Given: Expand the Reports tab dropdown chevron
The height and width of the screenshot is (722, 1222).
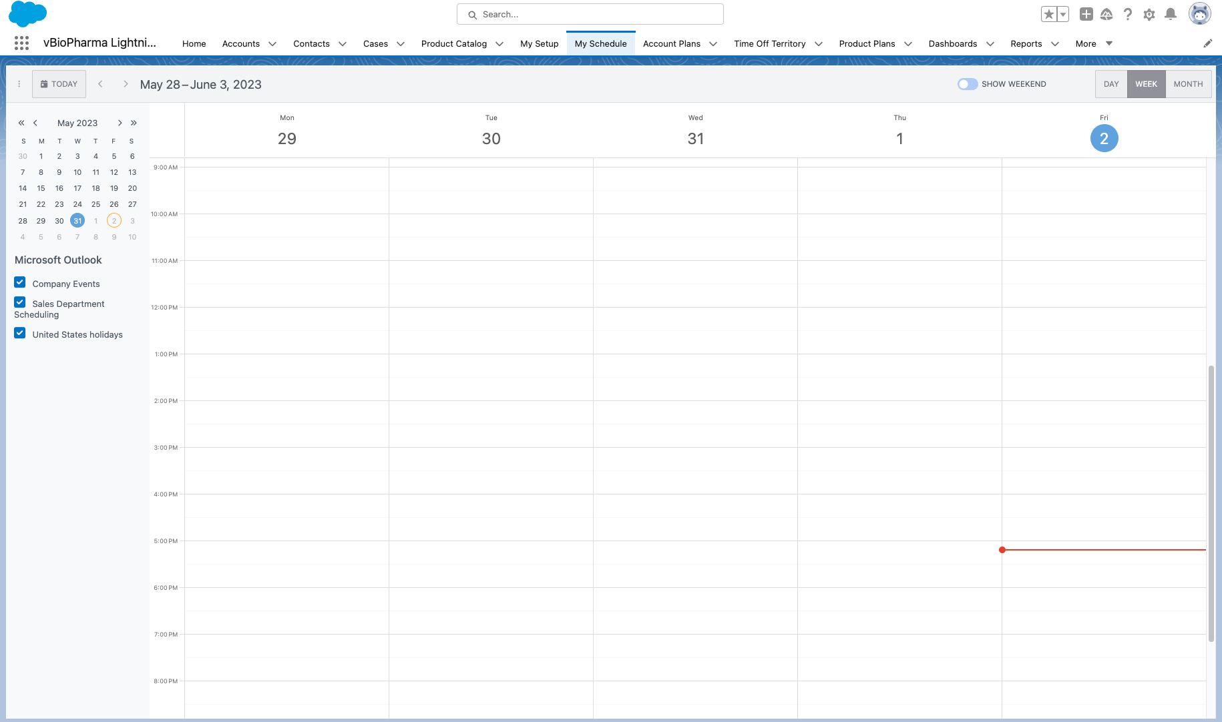Looking at the screenshot, I should [1055, 44].
